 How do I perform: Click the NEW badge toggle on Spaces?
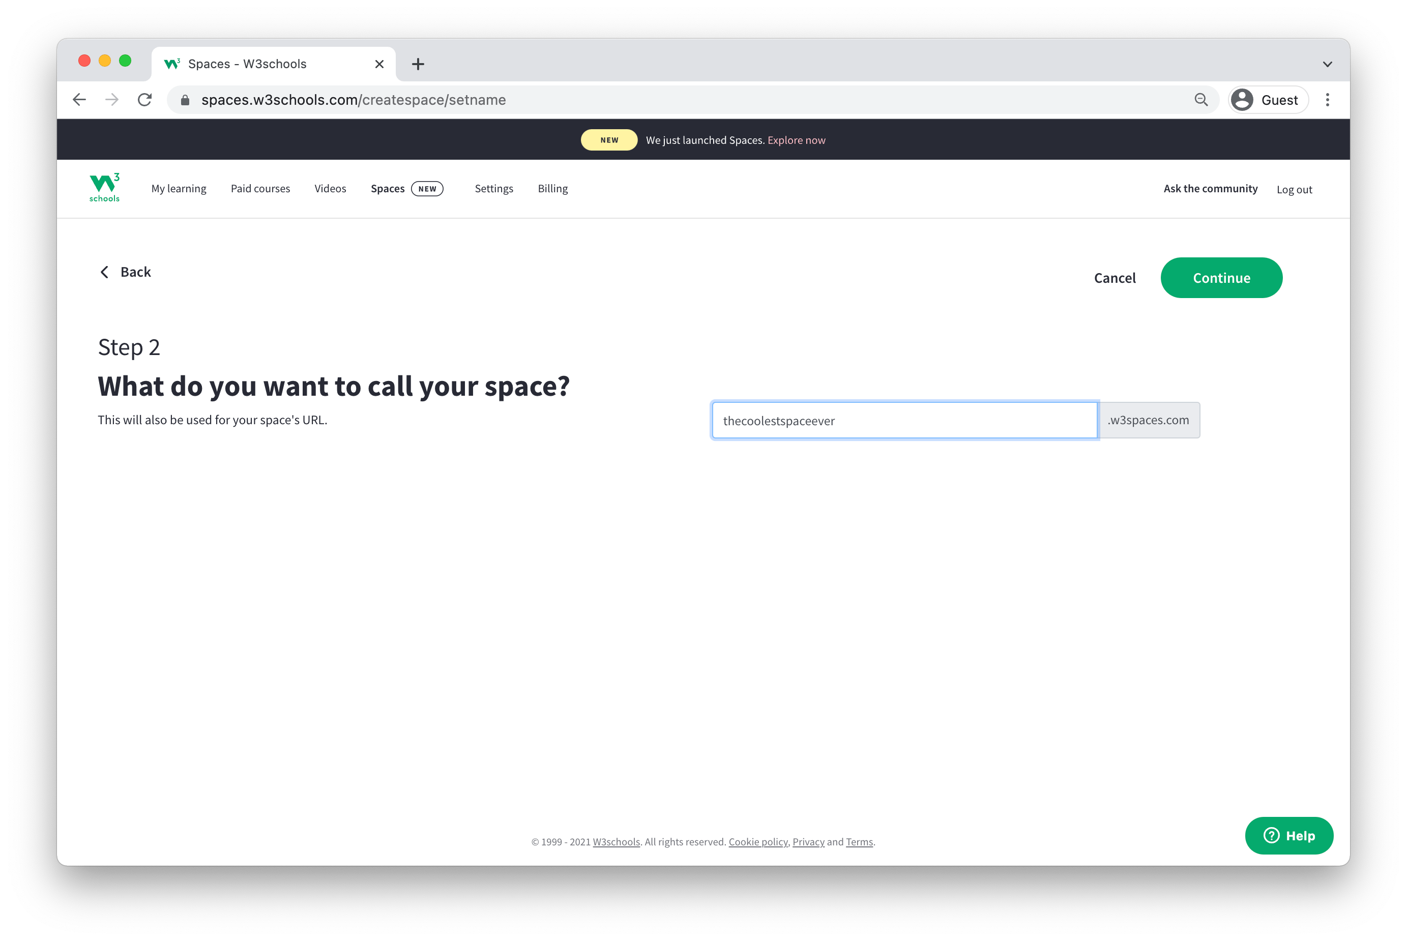pos(427,189)
